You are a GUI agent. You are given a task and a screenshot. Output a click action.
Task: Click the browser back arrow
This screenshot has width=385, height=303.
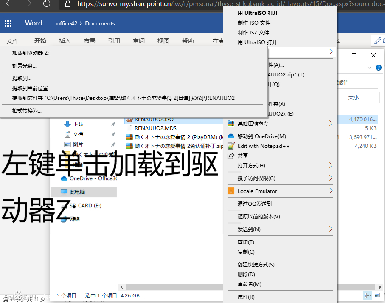[9, 3]
